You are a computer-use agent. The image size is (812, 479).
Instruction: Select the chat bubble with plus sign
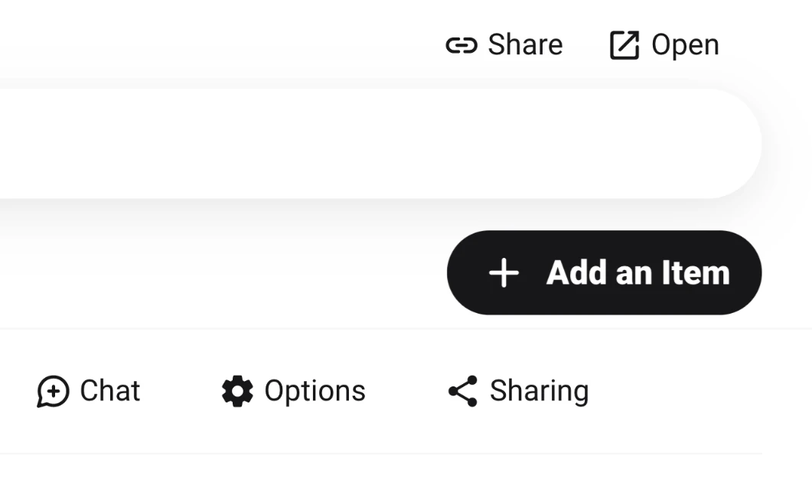coord(52,391)
